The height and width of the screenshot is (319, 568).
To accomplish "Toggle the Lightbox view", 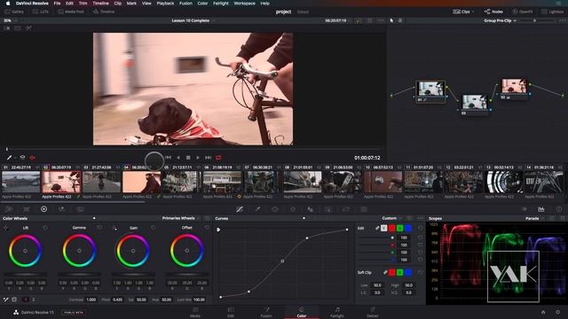I will (x=553, y=12).
